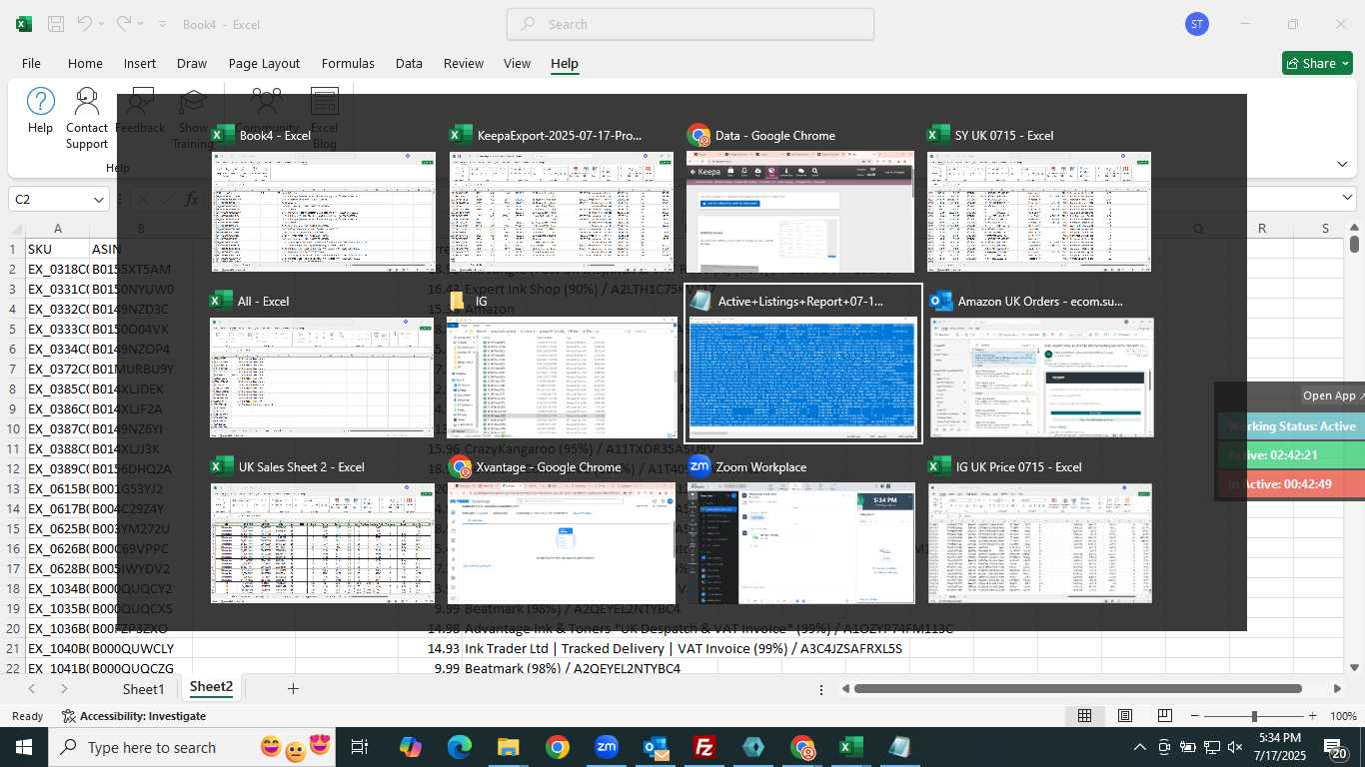Click the zoom out minus button
The image size is (1365, 767).
[1196, 716]
